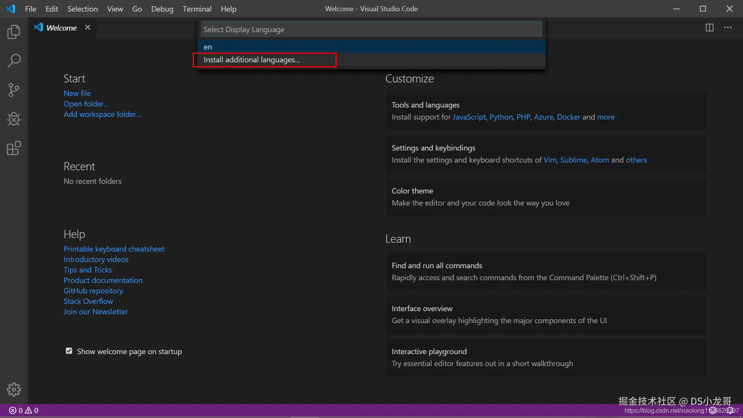
Task: Open the Color theme card
Action: click(x=546, y=197)
